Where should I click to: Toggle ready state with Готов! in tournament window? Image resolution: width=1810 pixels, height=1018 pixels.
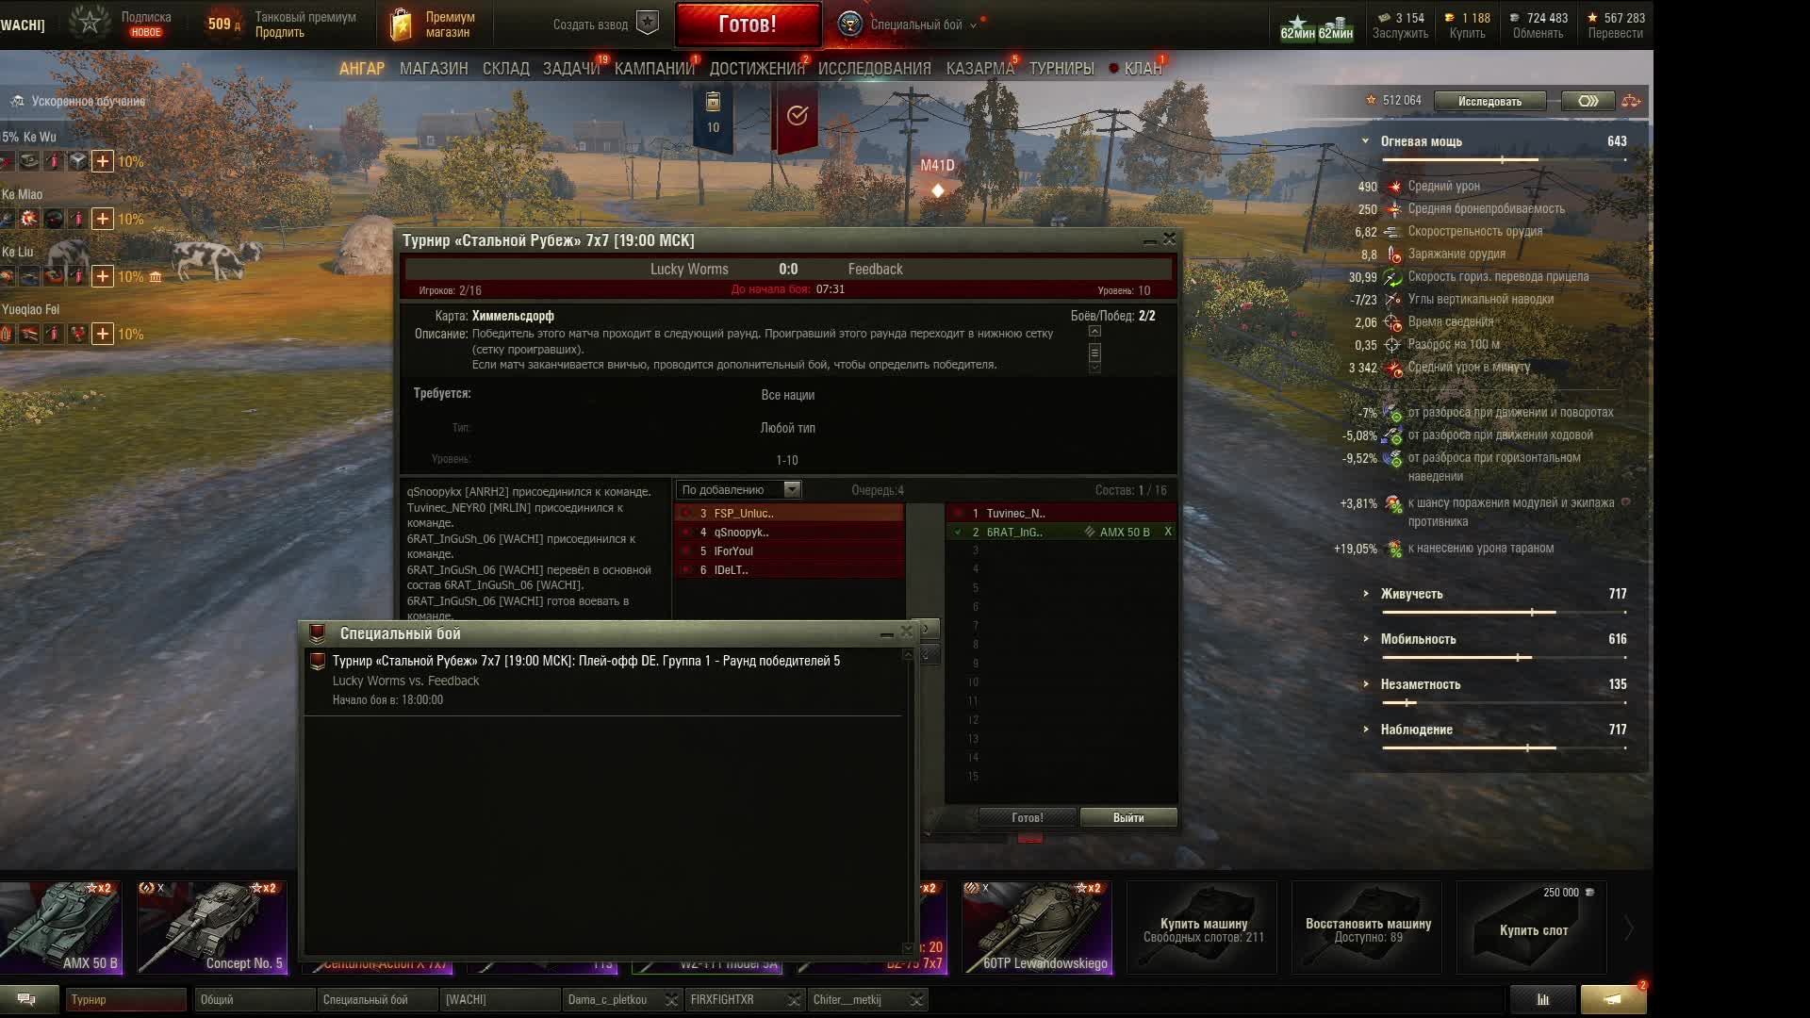1027,817
